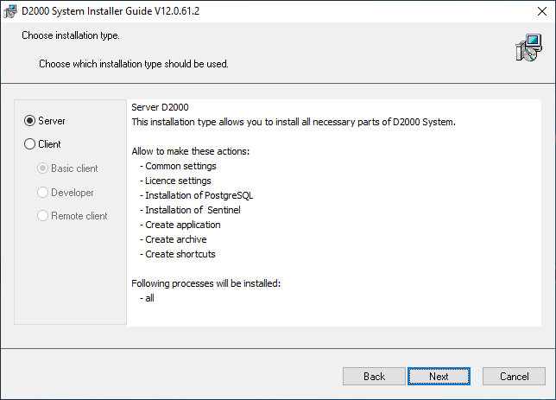Close the installer guide window

coord(535,12)
